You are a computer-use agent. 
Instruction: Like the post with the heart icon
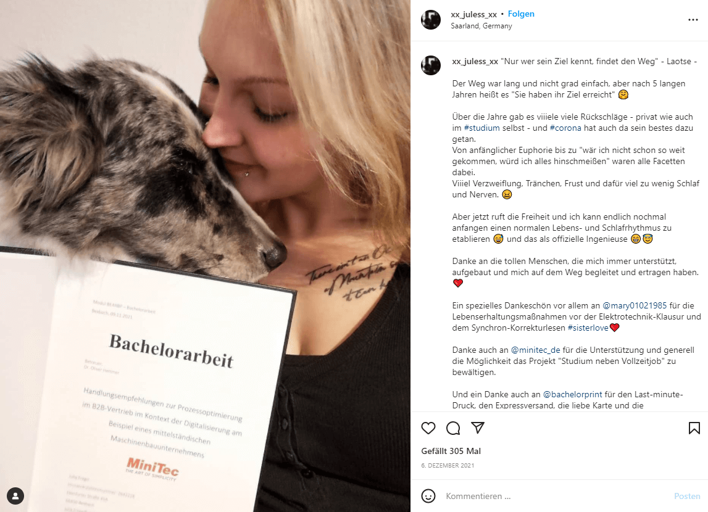[428, 428]
